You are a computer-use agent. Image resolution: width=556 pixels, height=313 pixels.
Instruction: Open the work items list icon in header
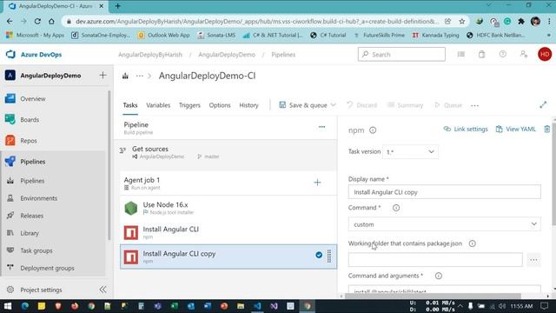click(x=461, y=54)
